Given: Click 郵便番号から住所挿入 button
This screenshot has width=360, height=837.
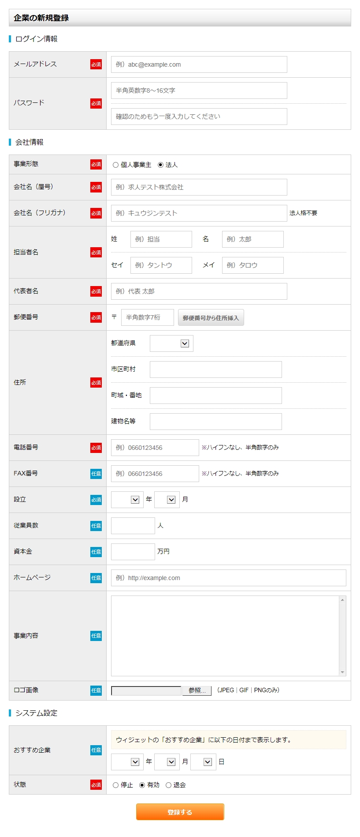Looking at the screenshot, I should point(211,317).
